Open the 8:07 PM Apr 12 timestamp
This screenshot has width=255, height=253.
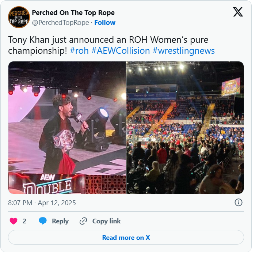click(42, 203)
